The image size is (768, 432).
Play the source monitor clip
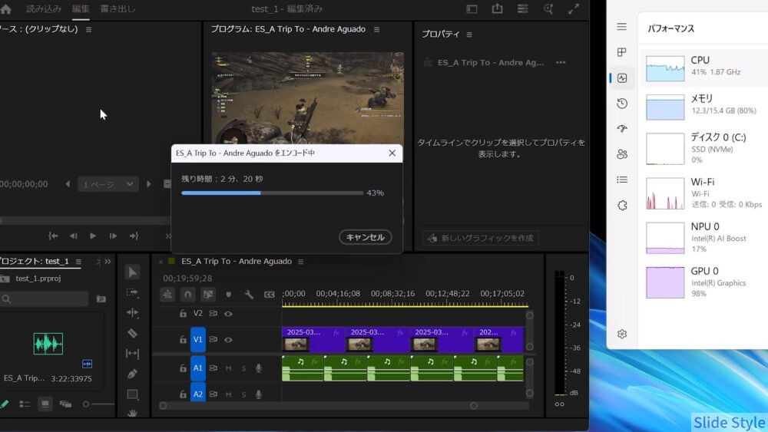pos(93,236)
